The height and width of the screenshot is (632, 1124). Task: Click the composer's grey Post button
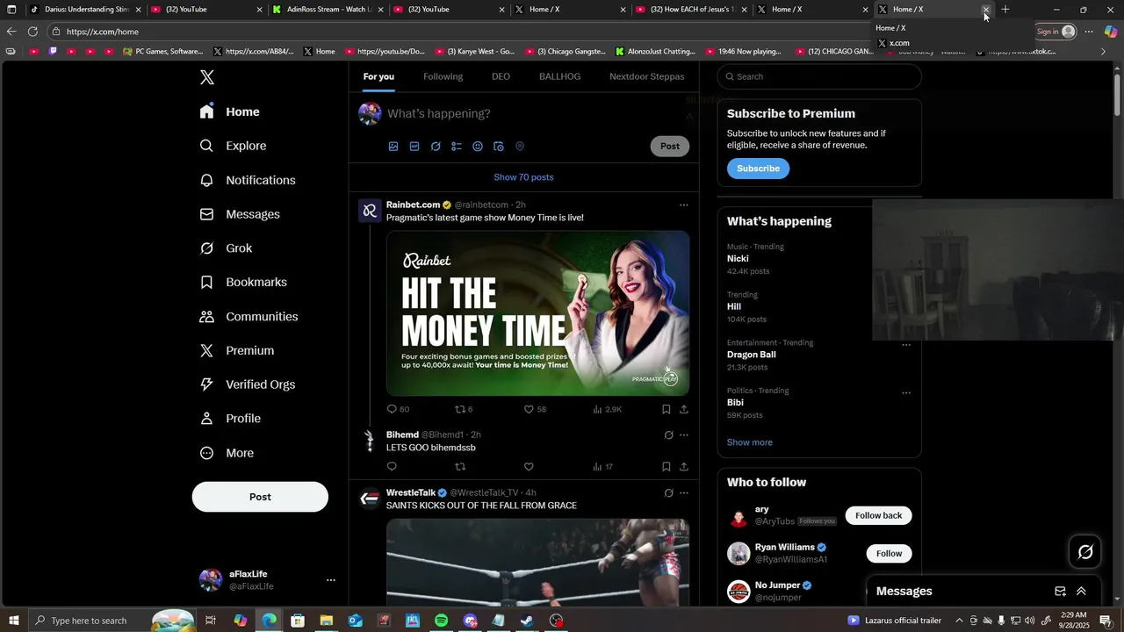click(670, 147)
